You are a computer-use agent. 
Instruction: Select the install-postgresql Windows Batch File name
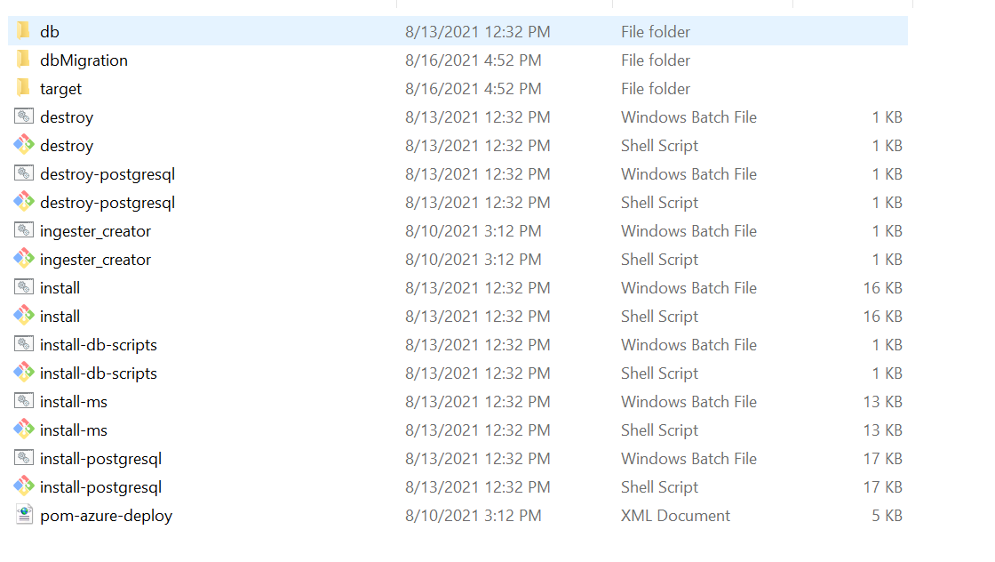(100, 459)
